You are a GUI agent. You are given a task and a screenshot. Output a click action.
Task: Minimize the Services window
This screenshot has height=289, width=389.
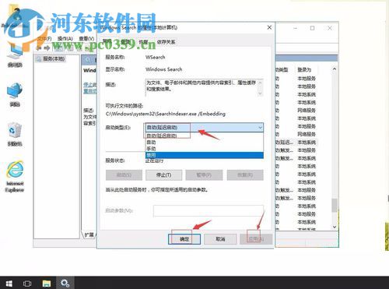[x=295, y=28]
